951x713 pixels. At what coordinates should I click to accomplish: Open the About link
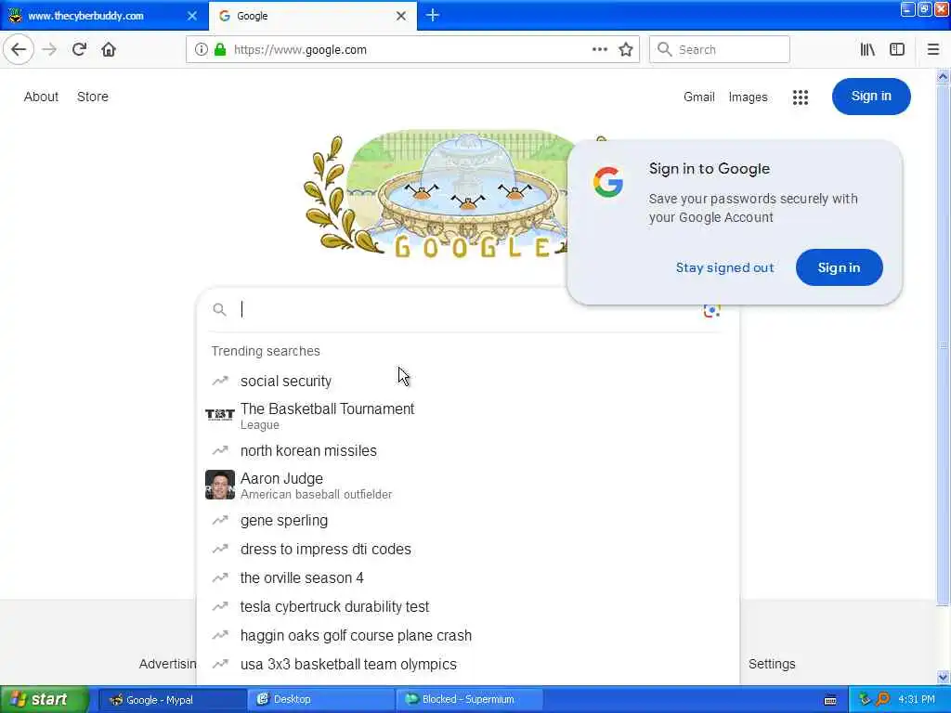pos(41,97)
